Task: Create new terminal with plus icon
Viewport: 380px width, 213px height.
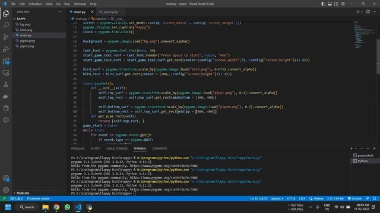Action: click(351, 149)
